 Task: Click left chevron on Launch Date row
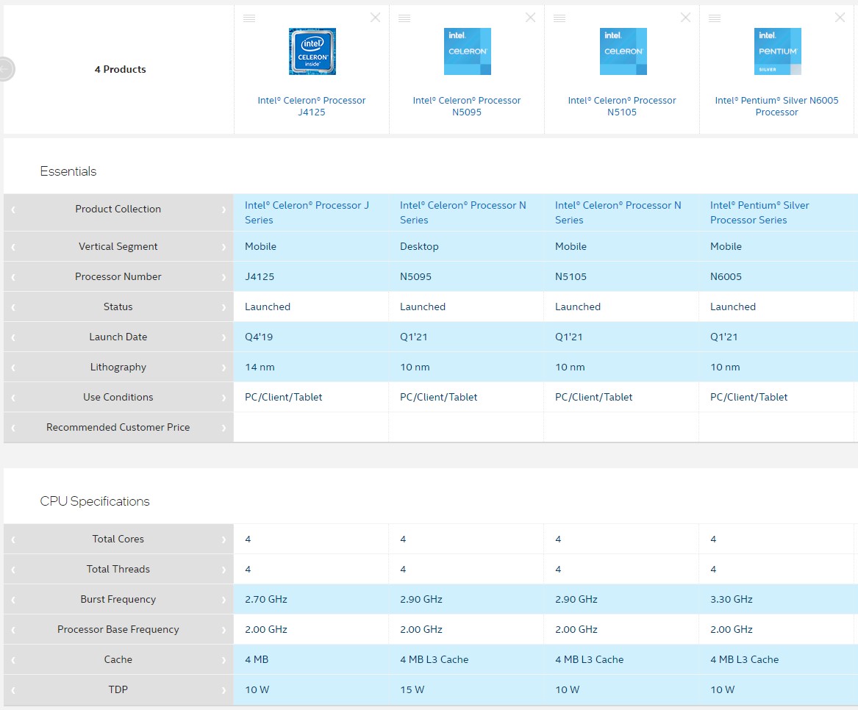click(x=13, y=337)
